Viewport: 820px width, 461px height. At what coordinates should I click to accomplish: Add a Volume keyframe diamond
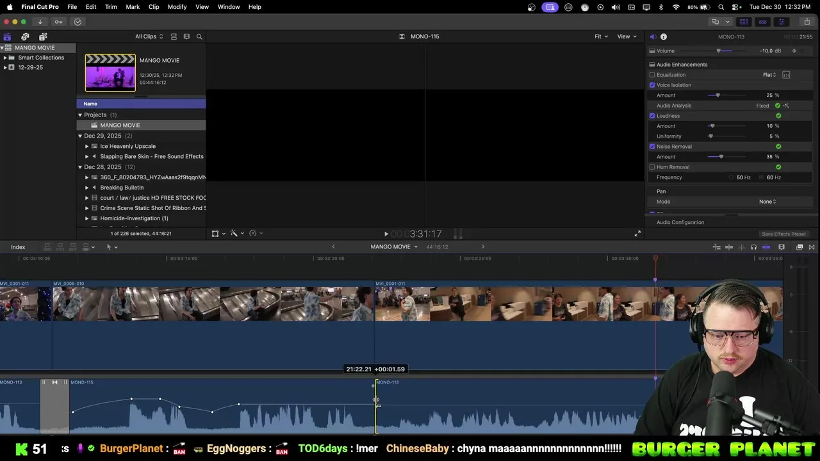click(x=794, y=51)
